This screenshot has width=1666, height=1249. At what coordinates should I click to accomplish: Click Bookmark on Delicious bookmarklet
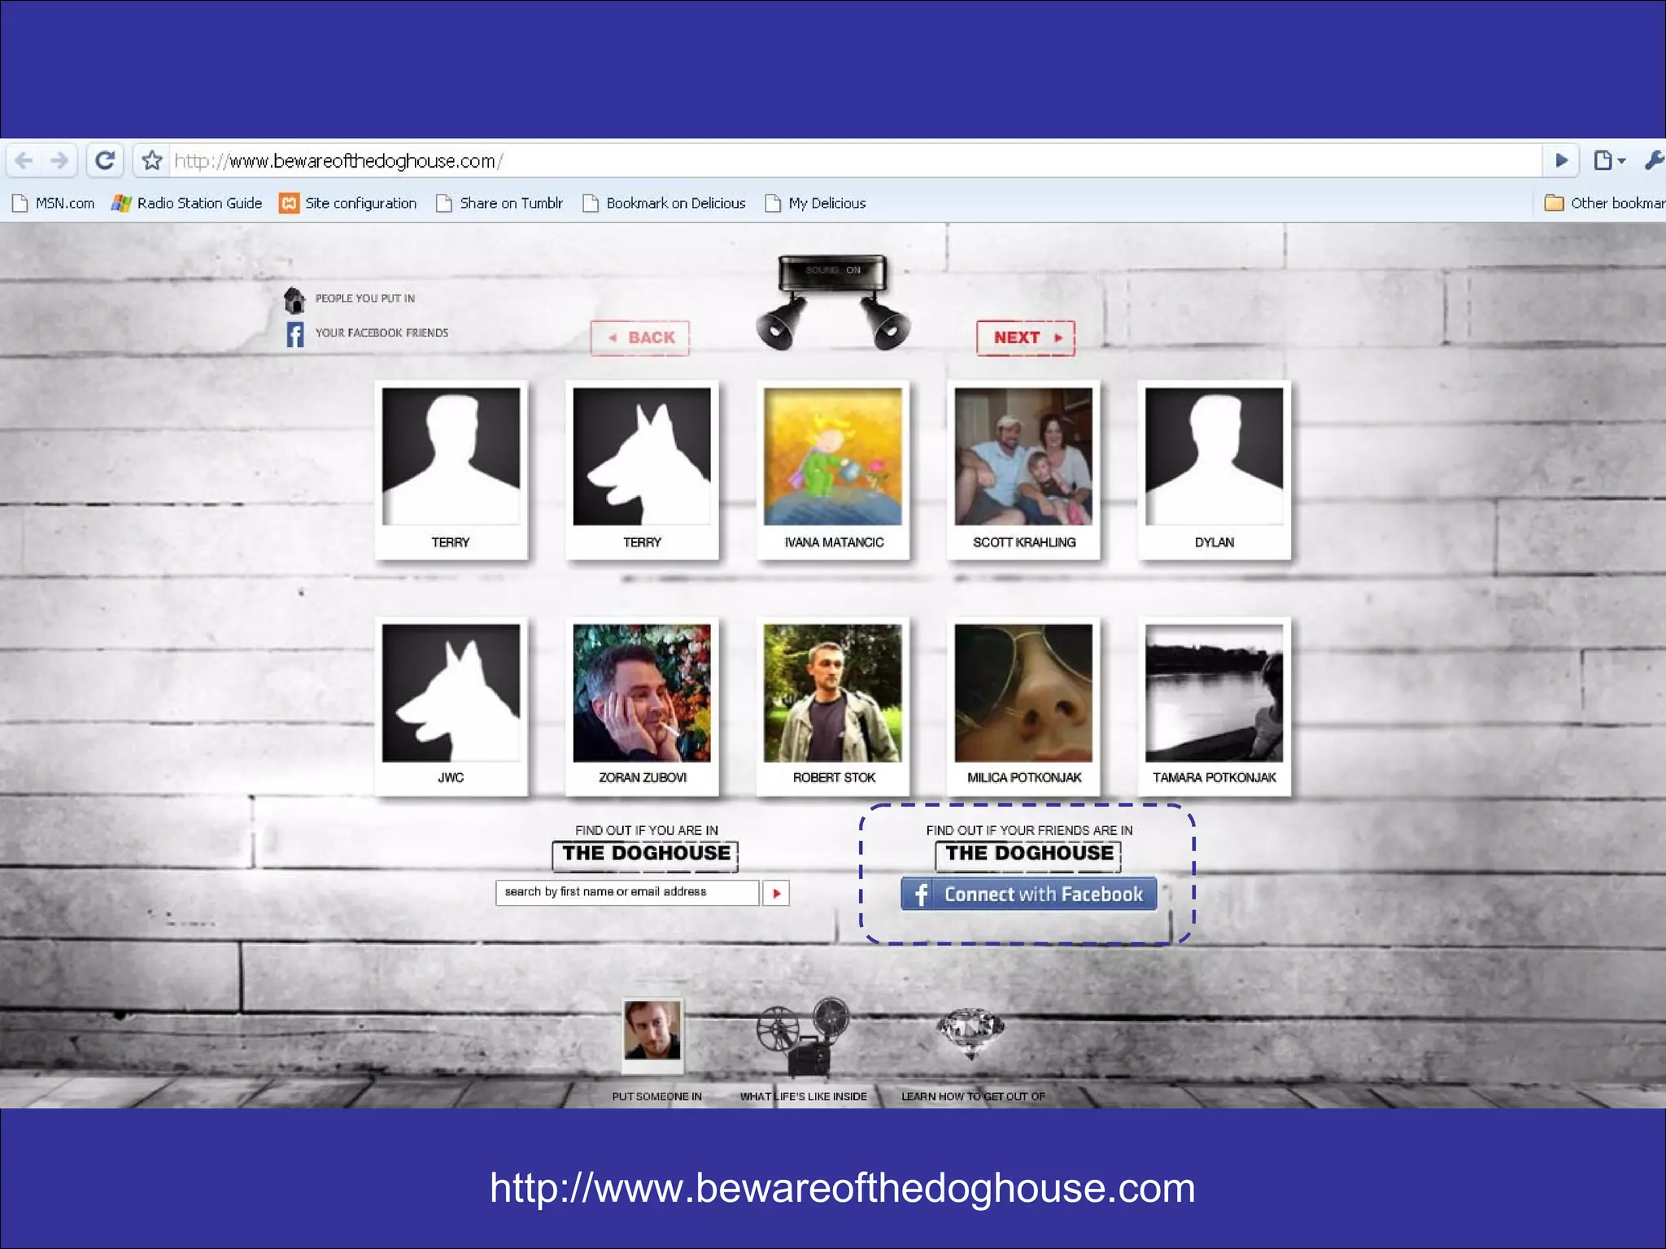point(665,203)
